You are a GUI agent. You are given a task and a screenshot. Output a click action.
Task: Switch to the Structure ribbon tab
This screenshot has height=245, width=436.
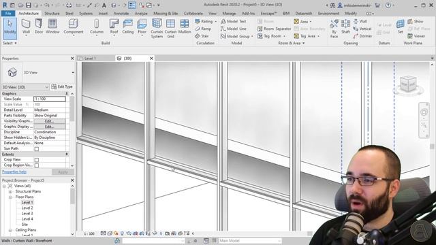(52, 14)
